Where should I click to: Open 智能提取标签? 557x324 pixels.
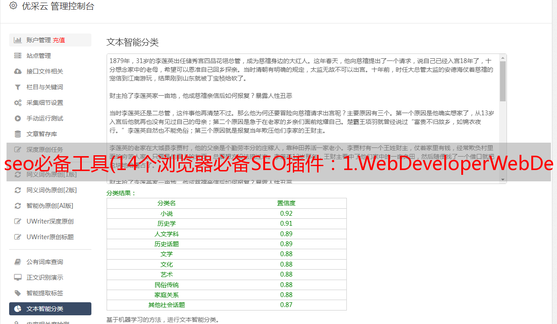(50, 293)
